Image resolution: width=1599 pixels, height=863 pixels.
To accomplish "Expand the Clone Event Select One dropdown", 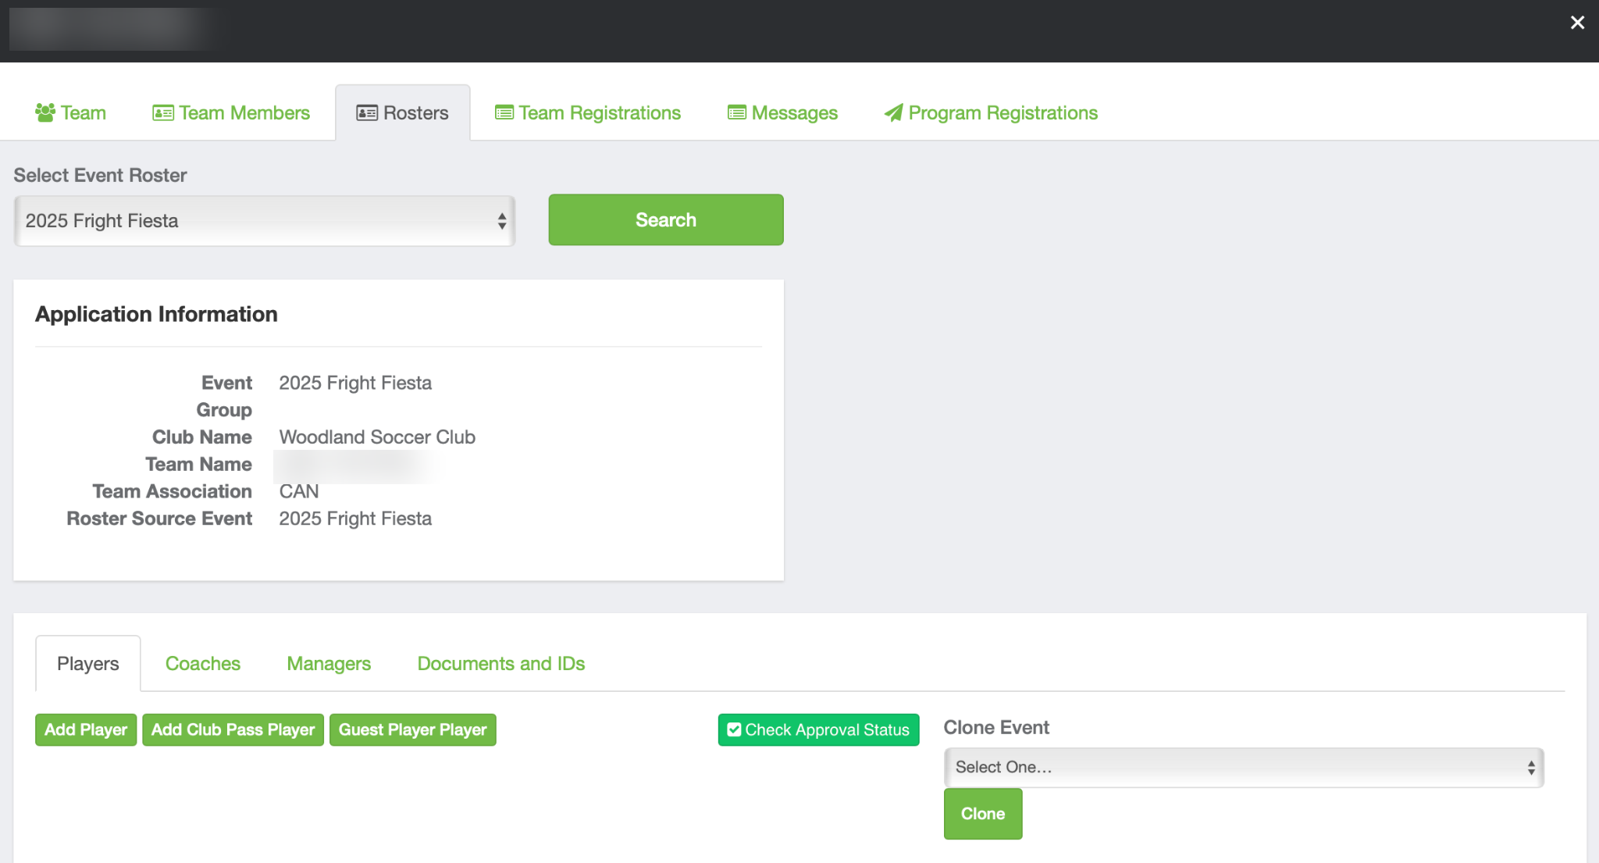I will pos(1244,768).
